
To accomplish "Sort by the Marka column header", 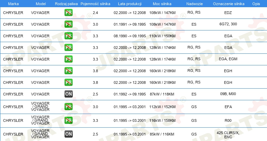I will (13, 4).
